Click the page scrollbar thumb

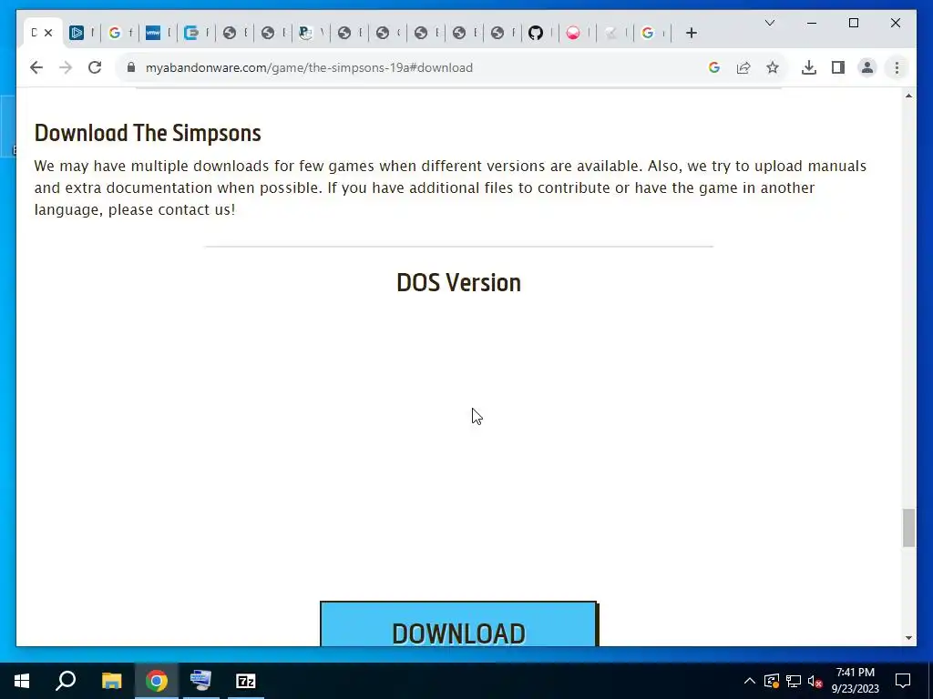(908, 527)
